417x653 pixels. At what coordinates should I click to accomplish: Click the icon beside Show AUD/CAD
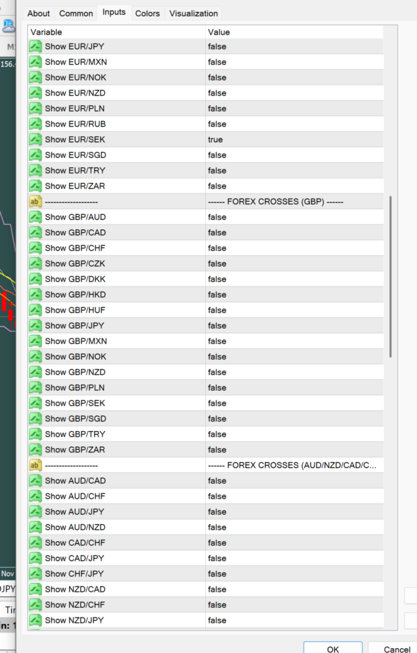tap(36, 481)
